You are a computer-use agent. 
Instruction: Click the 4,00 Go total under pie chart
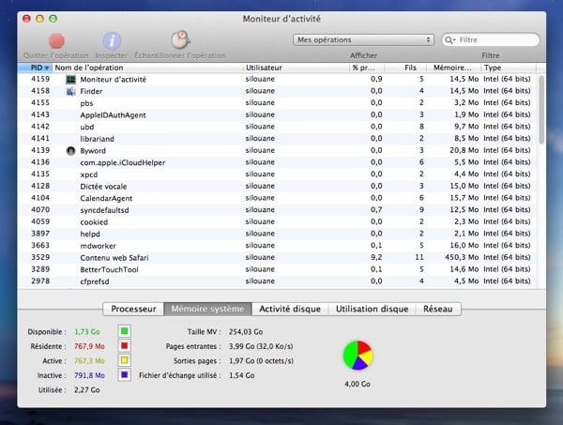[x=358, y=384]
